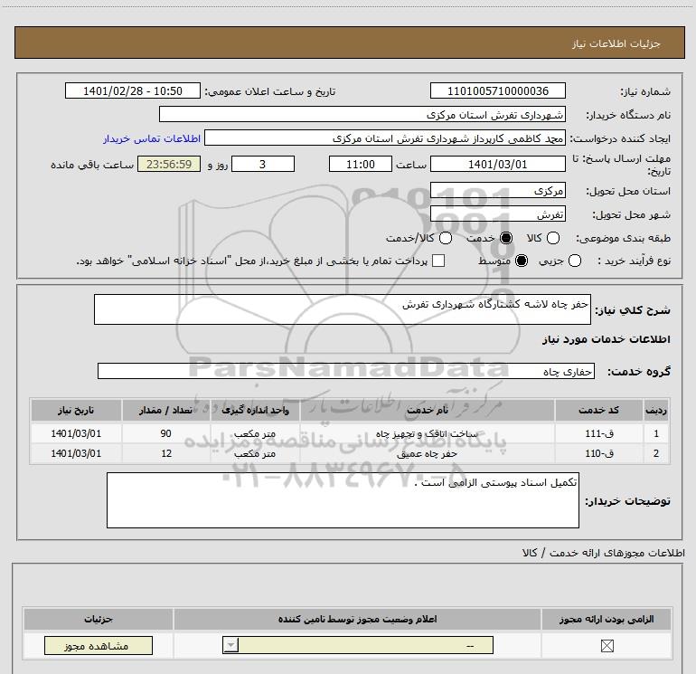Click the remaining time field 23:56:59
This screenshot has height=674, width=696.
click(x=169, y=164)
